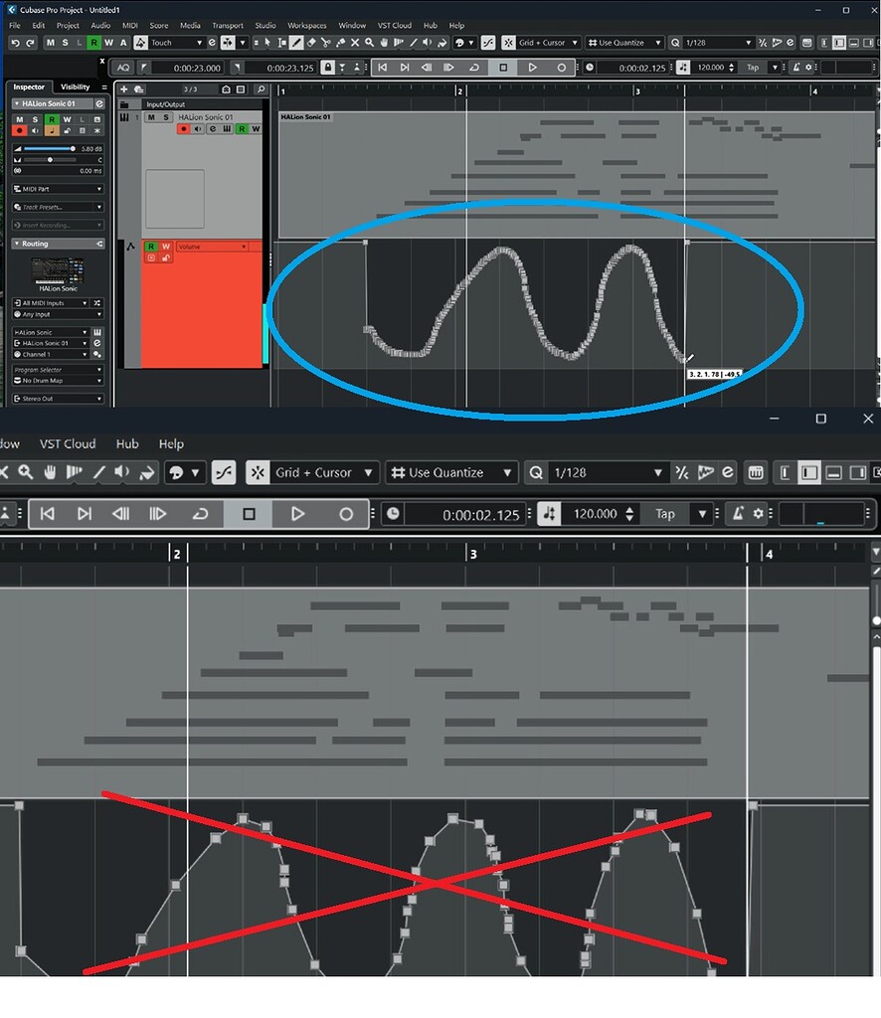Select the Split tool (scissors)
The image size is (881, 1018).
(x=326, y=43)
